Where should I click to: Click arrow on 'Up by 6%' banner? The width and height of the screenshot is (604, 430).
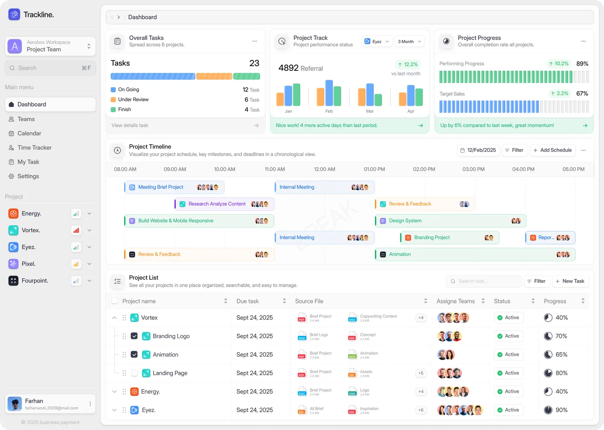585,126
